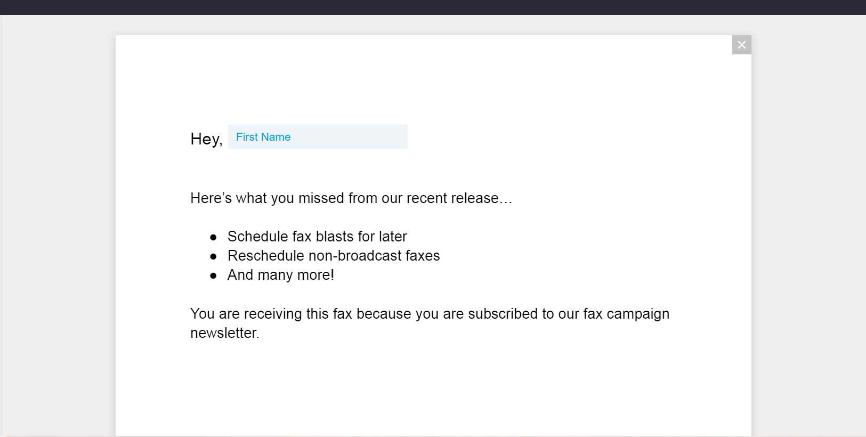This screenshot has height=437, width=866.
Task: Click the gray backdrop right of the page
Action: click(808, 224)
